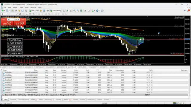Viewport: 191px width, 107px height.
Task: Toggle the AutoTrading button
Action: pos(56,11)
